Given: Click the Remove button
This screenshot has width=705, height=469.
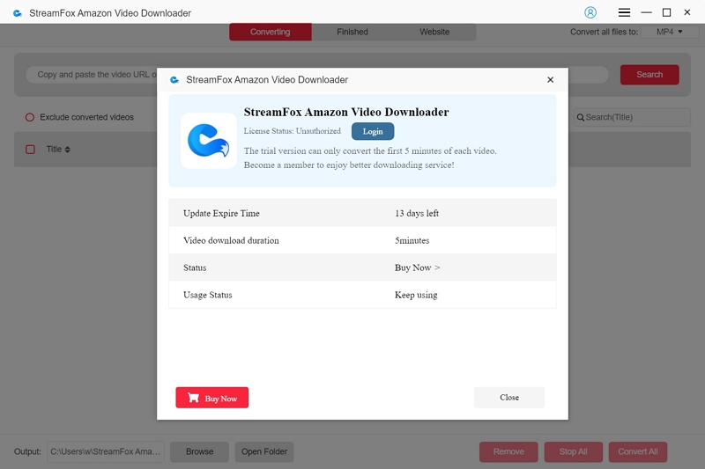Looking at the screenshot, I should (508, 452).
